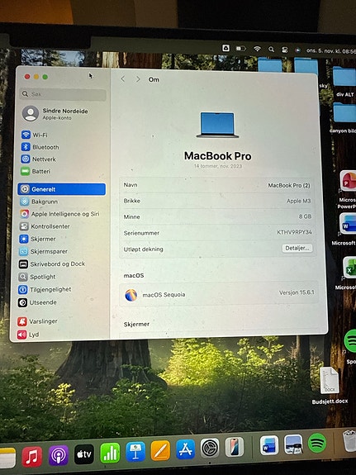Click the Detaljer... button
Viewport: 356px width, 475px height.
pos(297,248)
